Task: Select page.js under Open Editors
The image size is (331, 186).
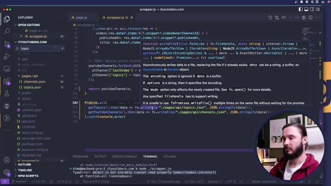Action: click(x=35, y=31)
